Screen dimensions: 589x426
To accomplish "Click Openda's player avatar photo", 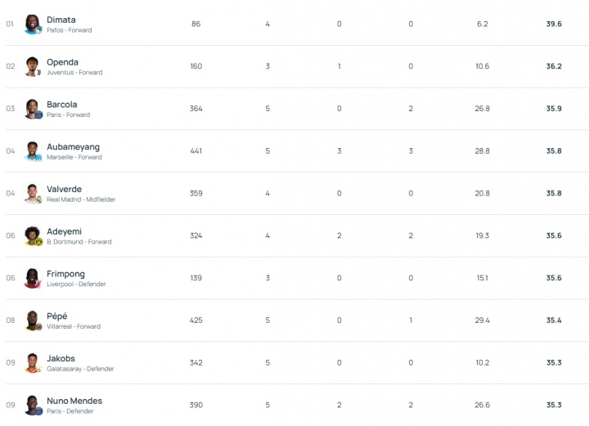I will point(33,66).
